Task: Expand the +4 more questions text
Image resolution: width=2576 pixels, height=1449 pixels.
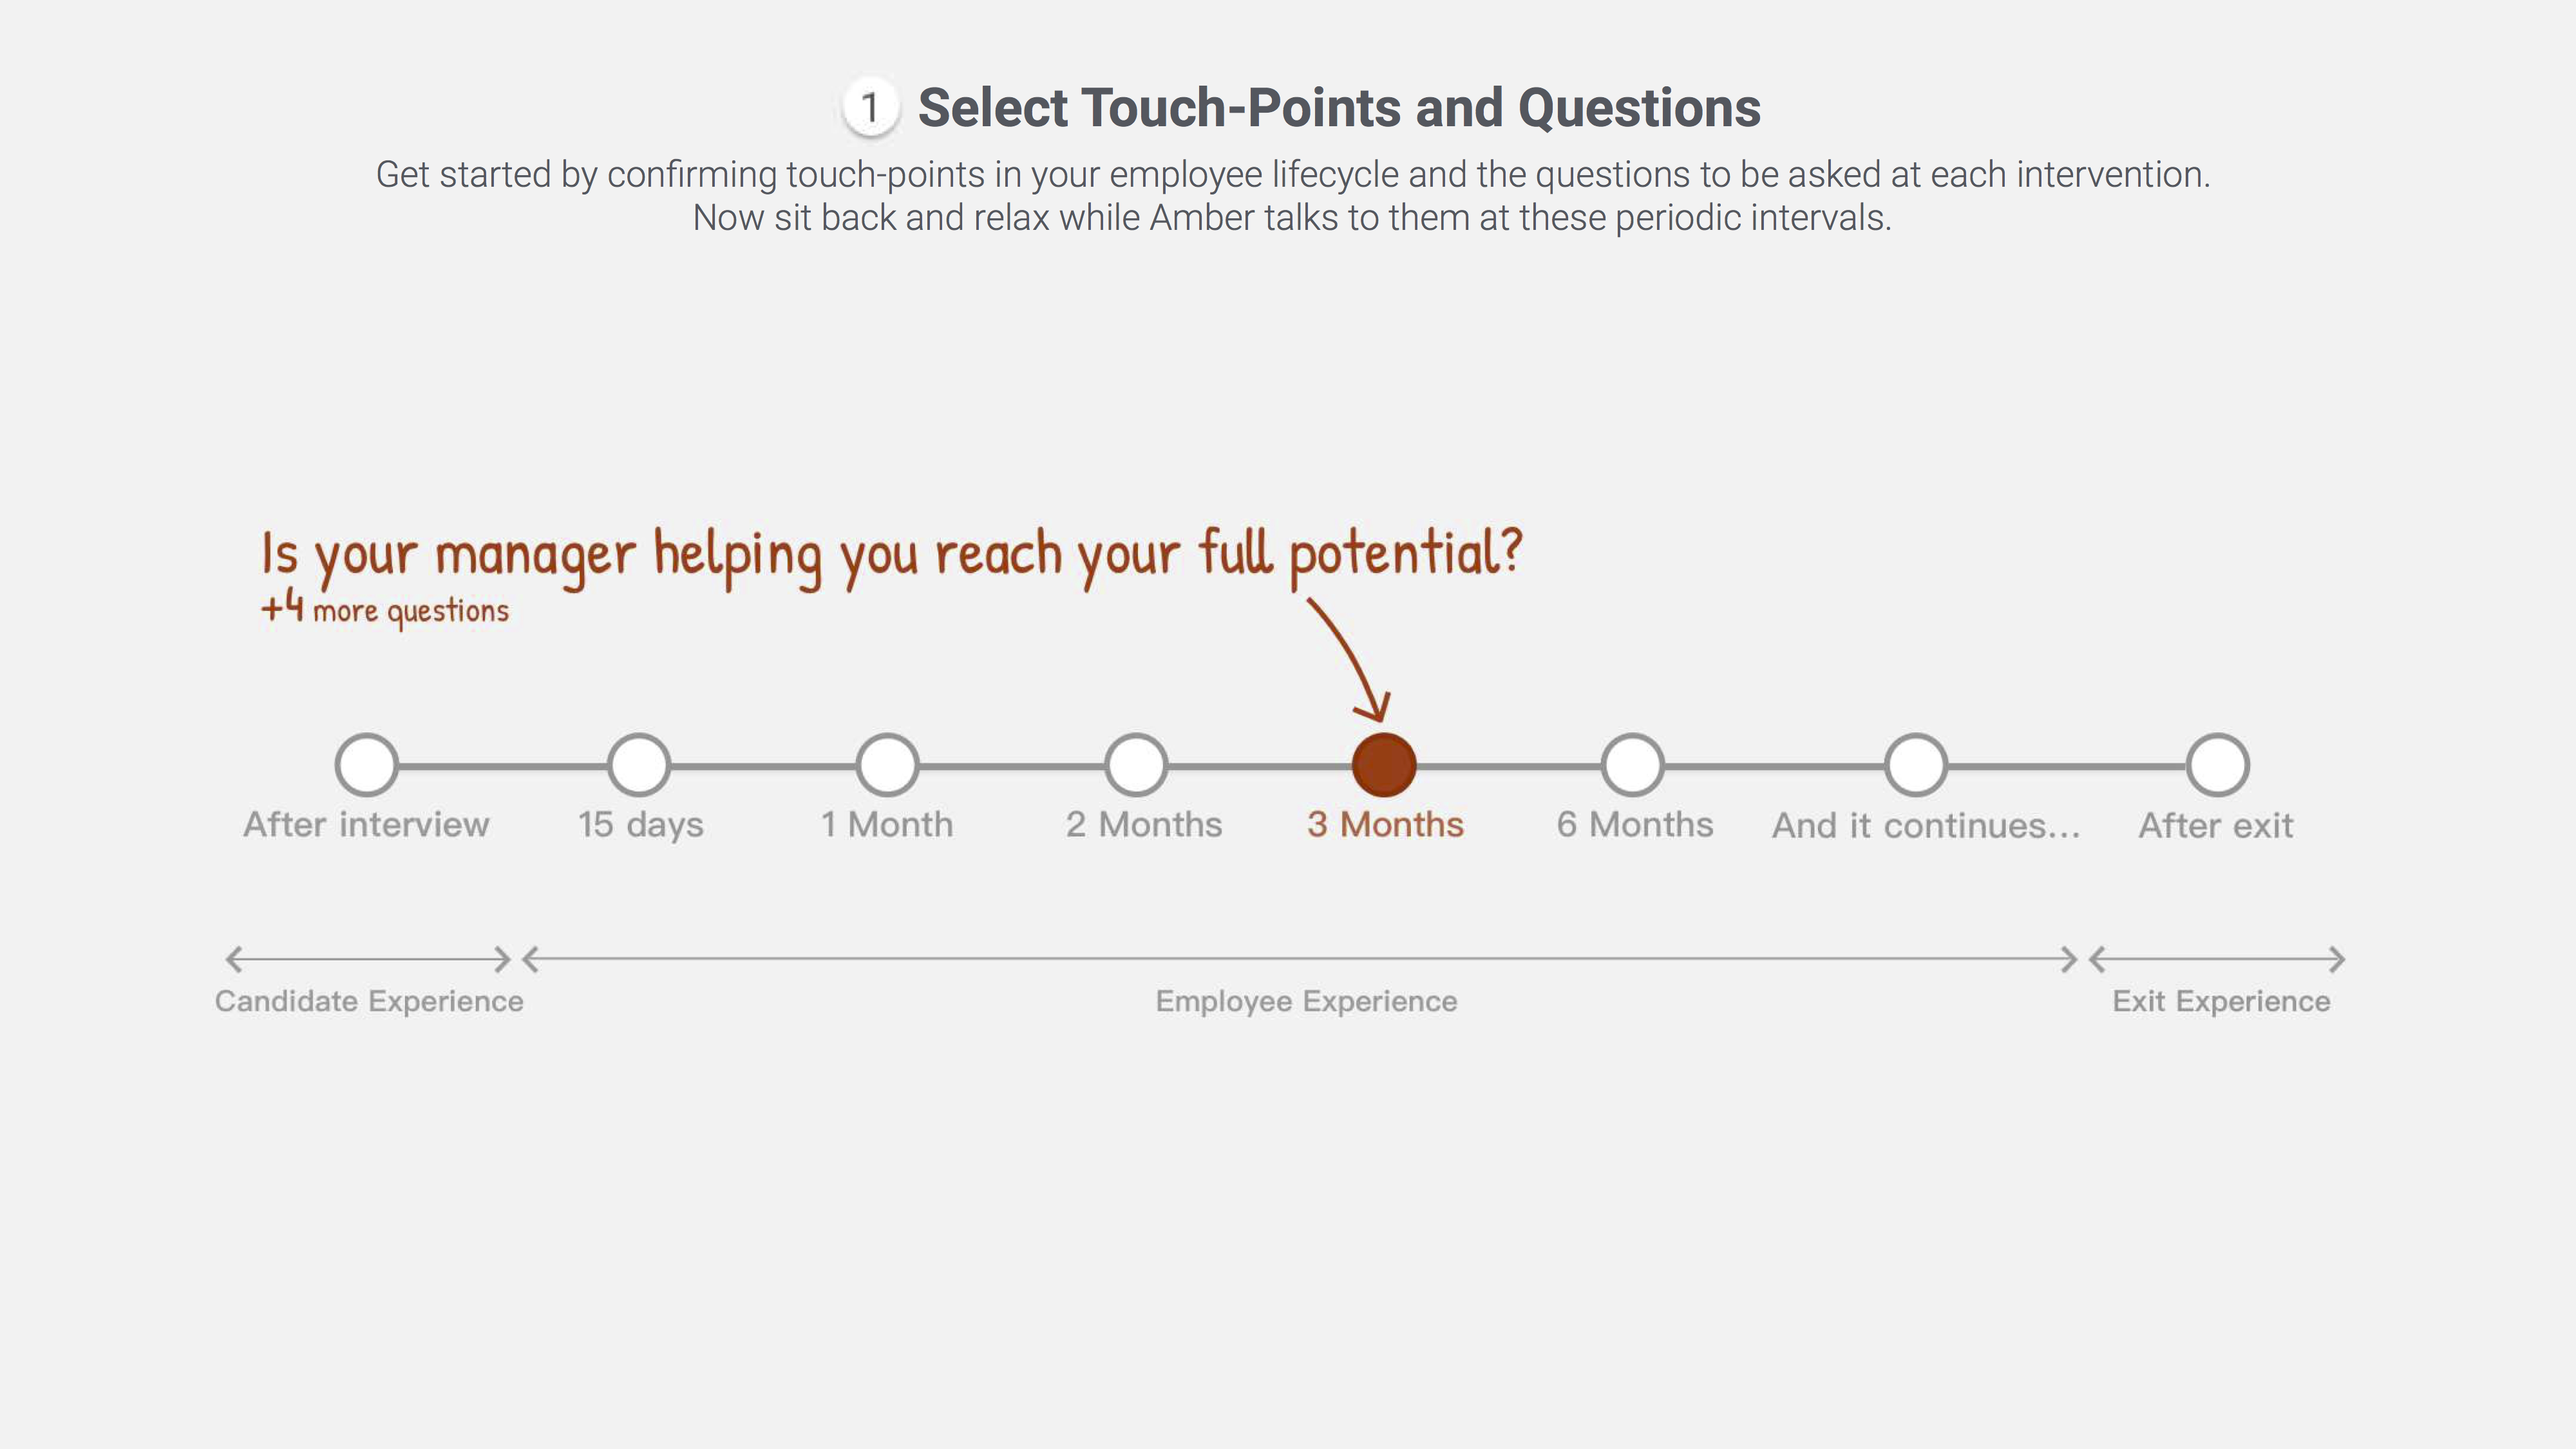Action: pyautogui.click(x=385, y=609)
